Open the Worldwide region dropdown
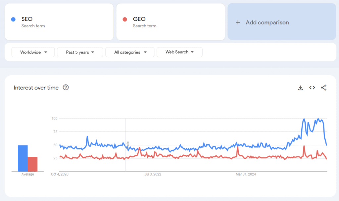This screenshot has width=339, height=201. pos(33,52)
